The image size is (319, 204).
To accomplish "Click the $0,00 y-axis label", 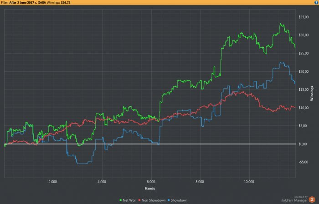I will (x=303, y=144).
